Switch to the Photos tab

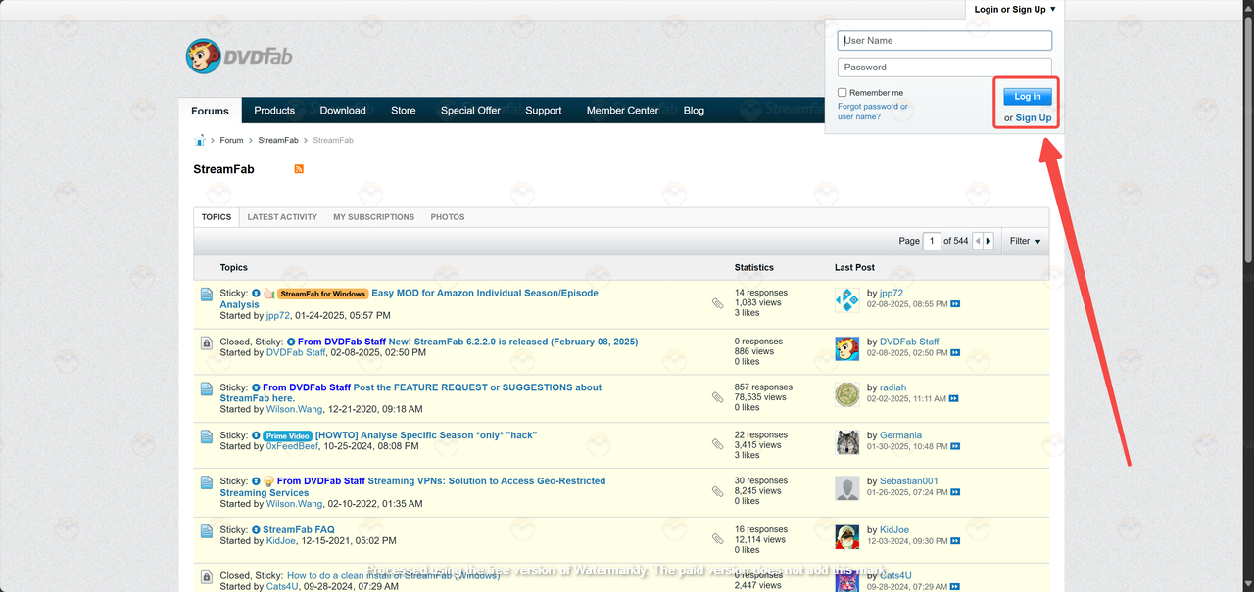[448, 217]
